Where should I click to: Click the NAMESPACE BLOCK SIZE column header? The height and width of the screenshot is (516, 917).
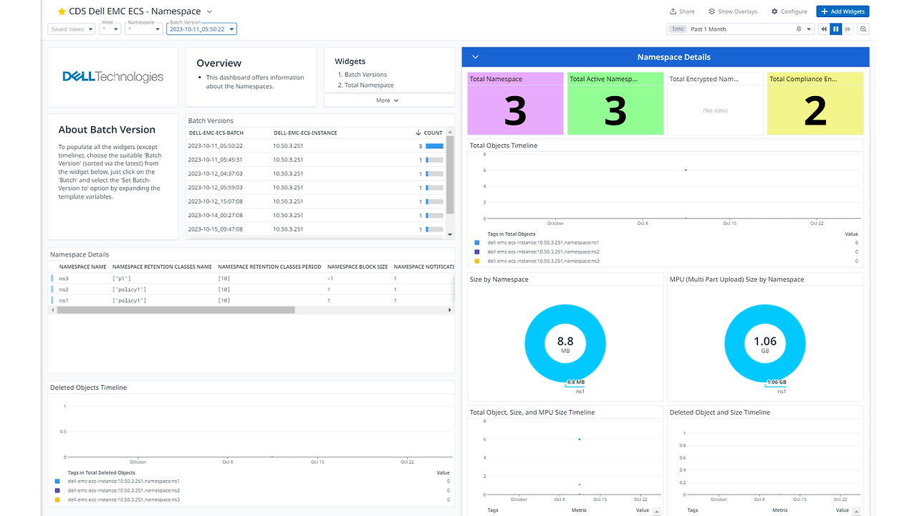(357, 267)
